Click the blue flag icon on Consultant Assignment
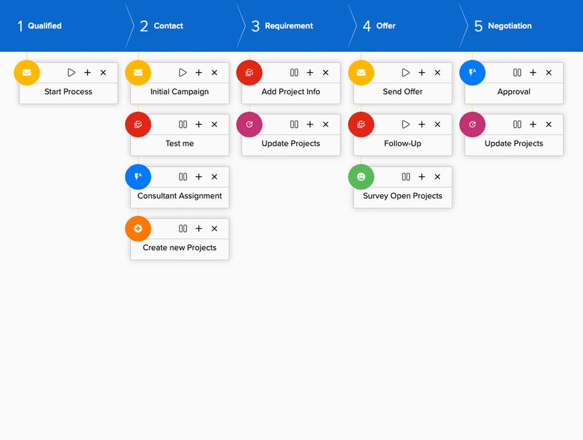The height and width of the screenshot is (440, 583). [137, 176]
